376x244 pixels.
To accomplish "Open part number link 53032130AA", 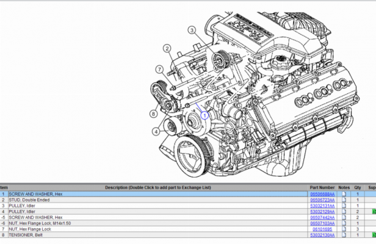I will coord(322,235).
